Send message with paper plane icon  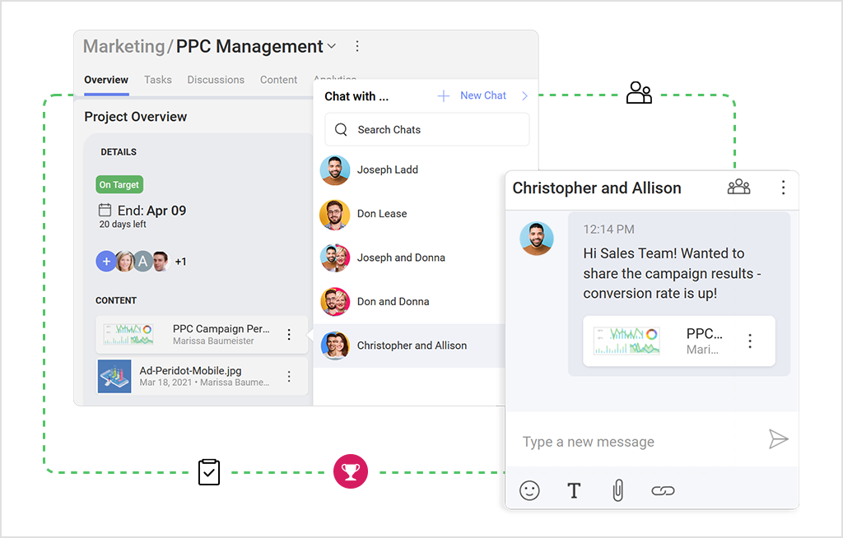(778, 439)
